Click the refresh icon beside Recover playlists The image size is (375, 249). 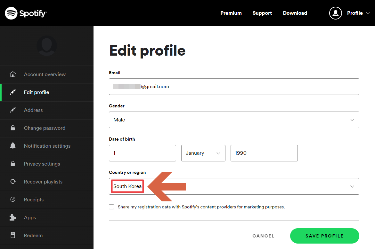13,182
